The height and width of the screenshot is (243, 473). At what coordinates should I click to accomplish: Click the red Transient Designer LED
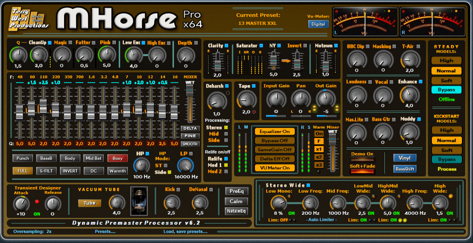(37, 201)
